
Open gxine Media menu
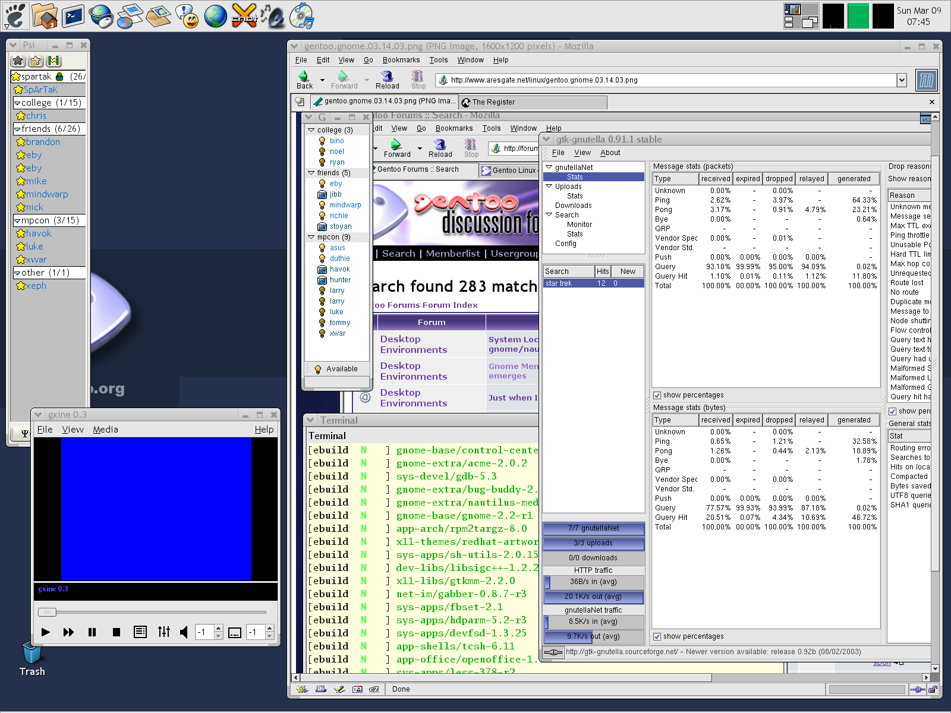105,430
